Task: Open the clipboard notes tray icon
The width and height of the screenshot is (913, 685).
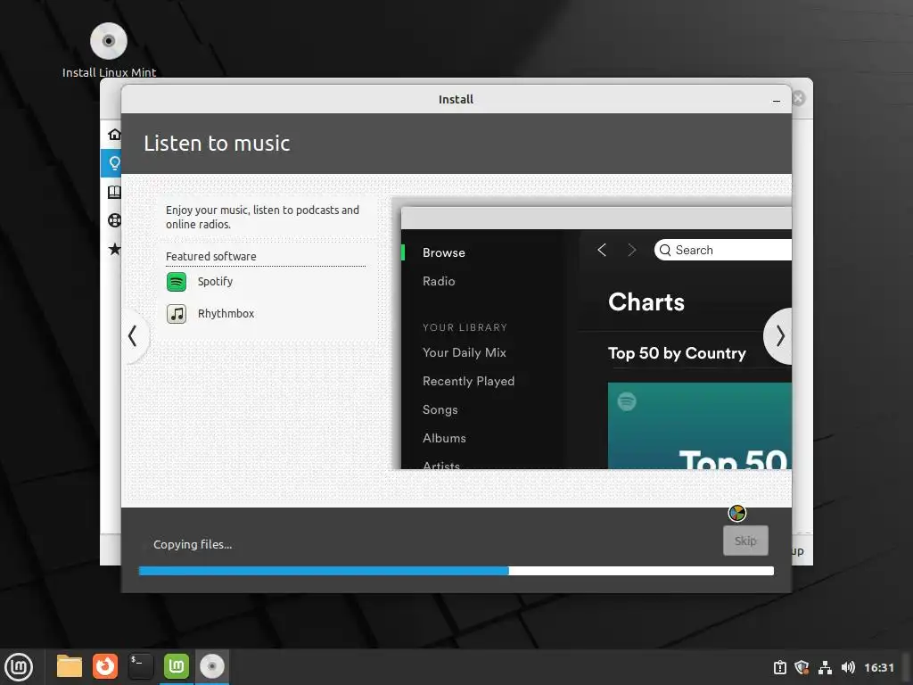Action: point(779,667)
